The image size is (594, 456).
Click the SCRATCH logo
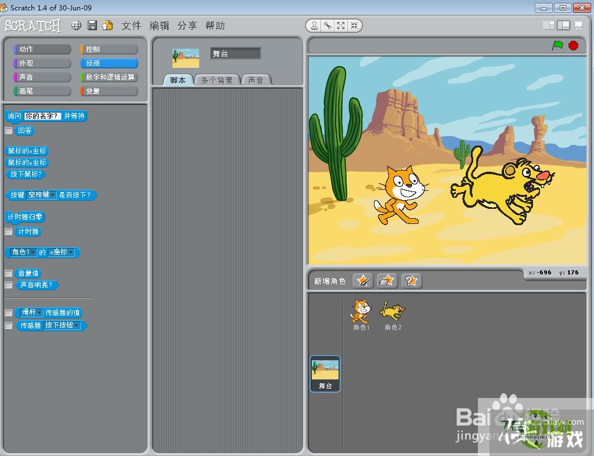[x=33, y=26]
